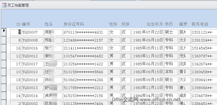Click the 联系电话 column header
The image size is (217, 105).
click(x=200, y=24)
